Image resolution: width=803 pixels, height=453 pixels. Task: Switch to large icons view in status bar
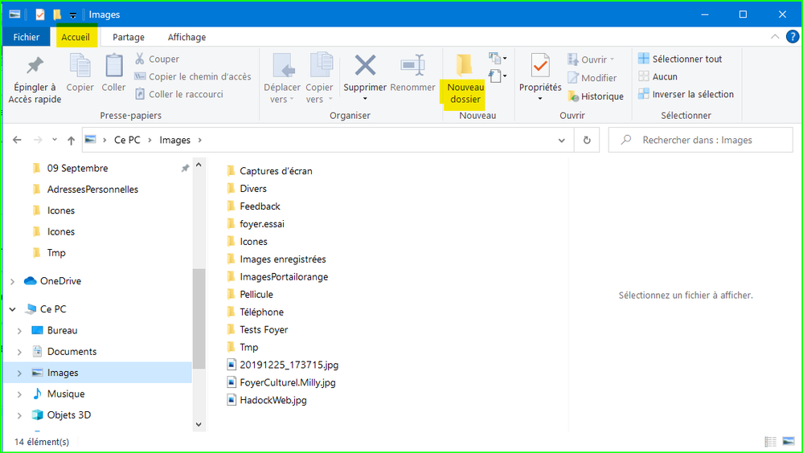pos(789,442)
